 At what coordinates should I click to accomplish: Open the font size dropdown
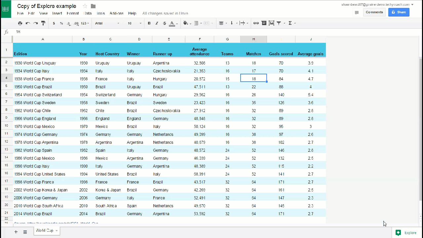[135, 23]
